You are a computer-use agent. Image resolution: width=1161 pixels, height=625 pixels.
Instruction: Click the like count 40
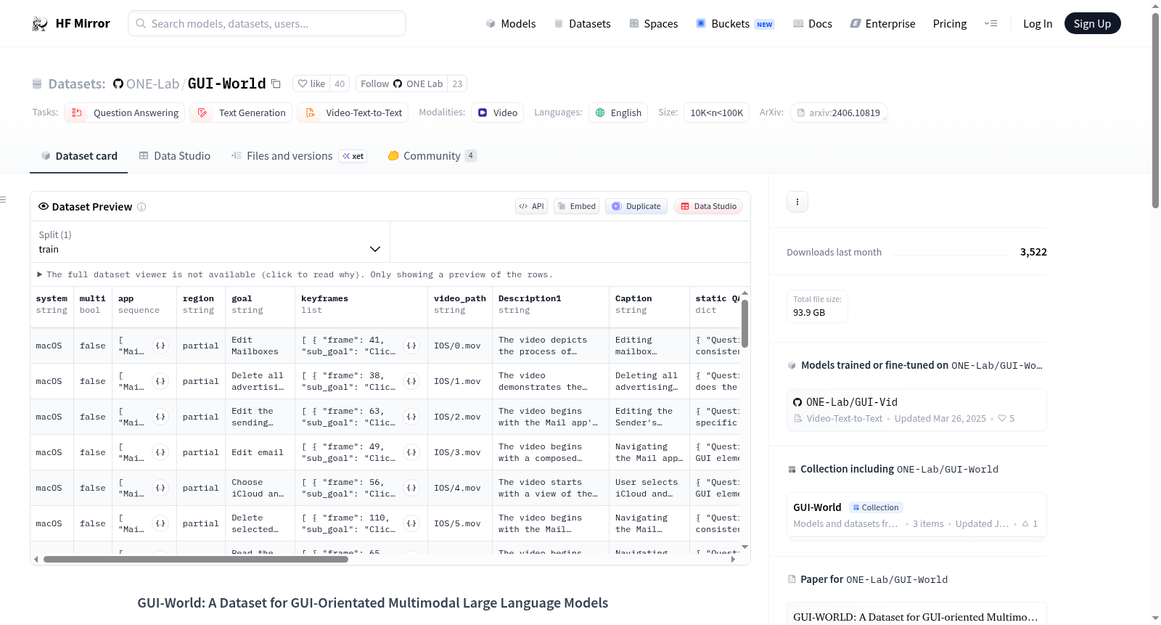point(340,84)
